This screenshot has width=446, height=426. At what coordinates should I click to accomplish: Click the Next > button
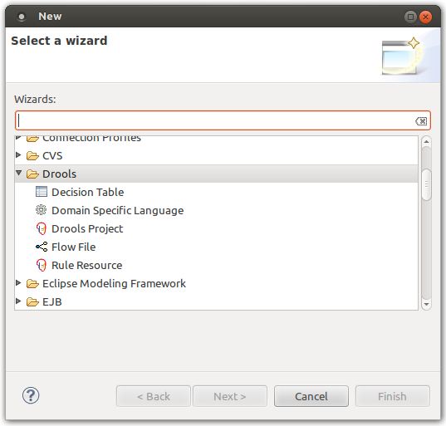pos(230,396)
